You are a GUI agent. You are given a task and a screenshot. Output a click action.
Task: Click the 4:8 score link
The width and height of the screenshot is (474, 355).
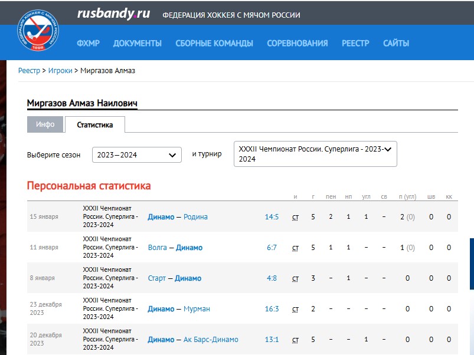click(272, 278)
